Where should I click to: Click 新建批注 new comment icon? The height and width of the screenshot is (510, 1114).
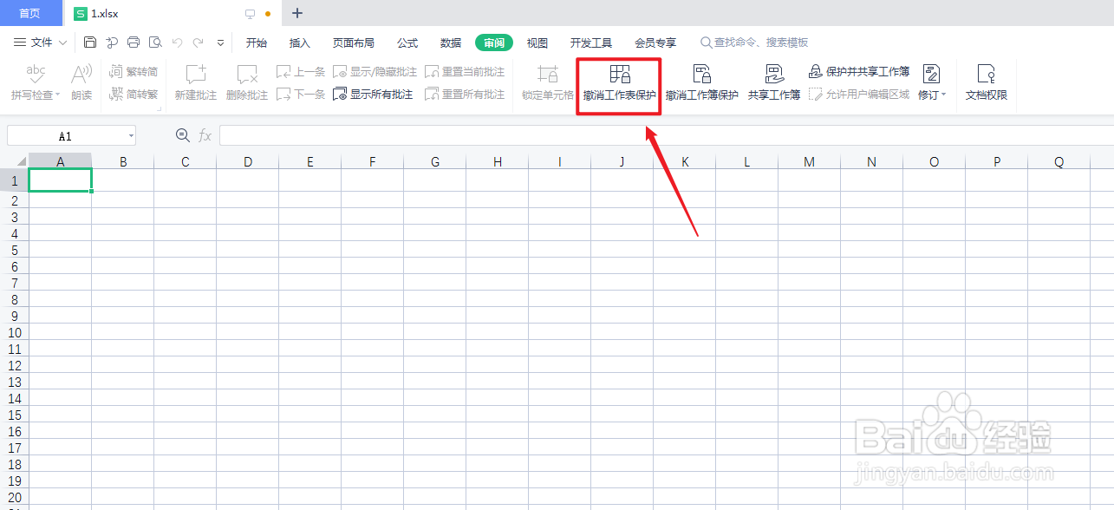coord(196,75)
